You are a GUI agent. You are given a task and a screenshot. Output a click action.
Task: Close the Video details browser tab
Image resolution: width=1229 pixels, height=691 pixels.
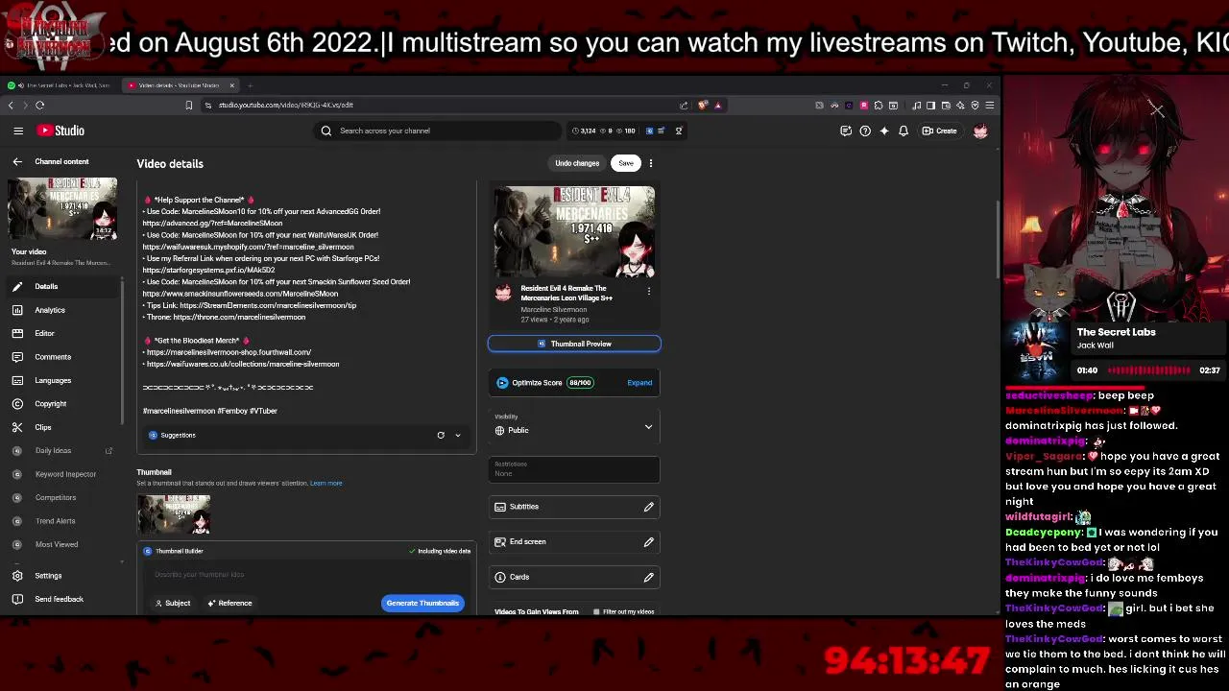tap(231, 85)
